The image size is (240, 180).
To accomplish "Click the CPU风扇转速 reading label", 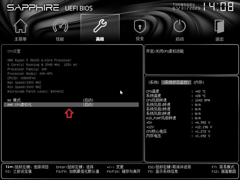I will point(156,100).
